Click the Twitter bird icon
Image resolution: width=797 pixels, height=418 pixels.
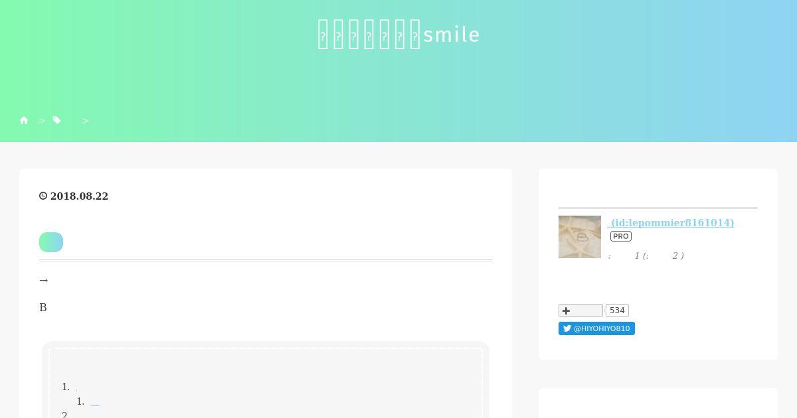[x=567, y=328]
